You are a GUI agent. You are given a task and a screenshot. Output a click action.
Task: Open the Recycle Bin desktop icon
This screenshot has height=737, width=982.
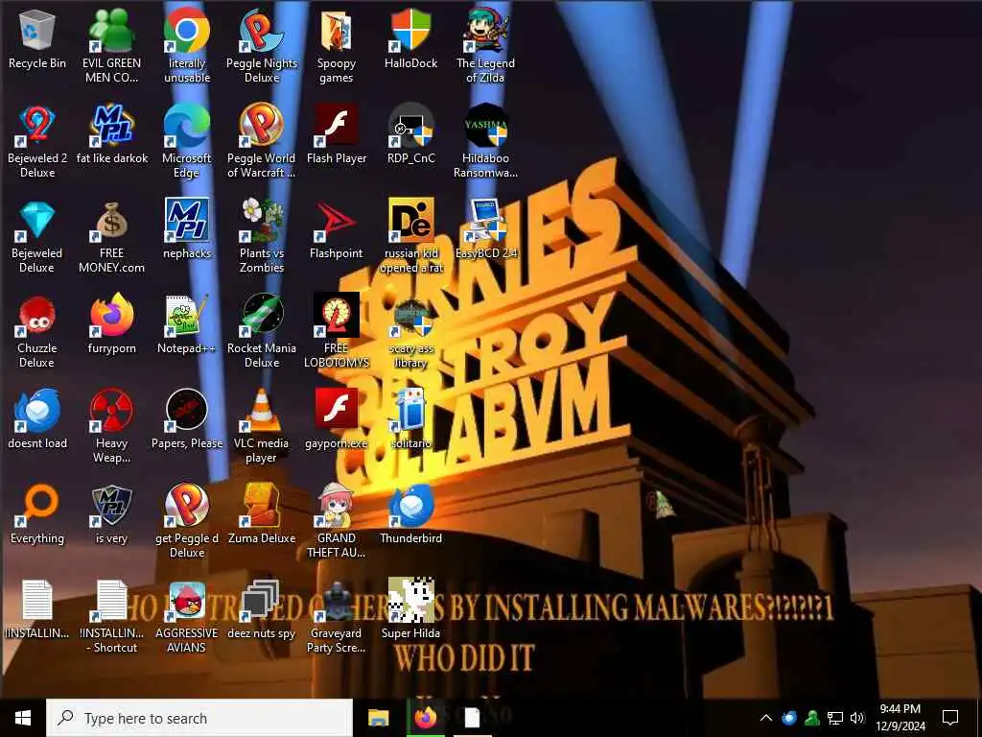[x=37, y=38]
